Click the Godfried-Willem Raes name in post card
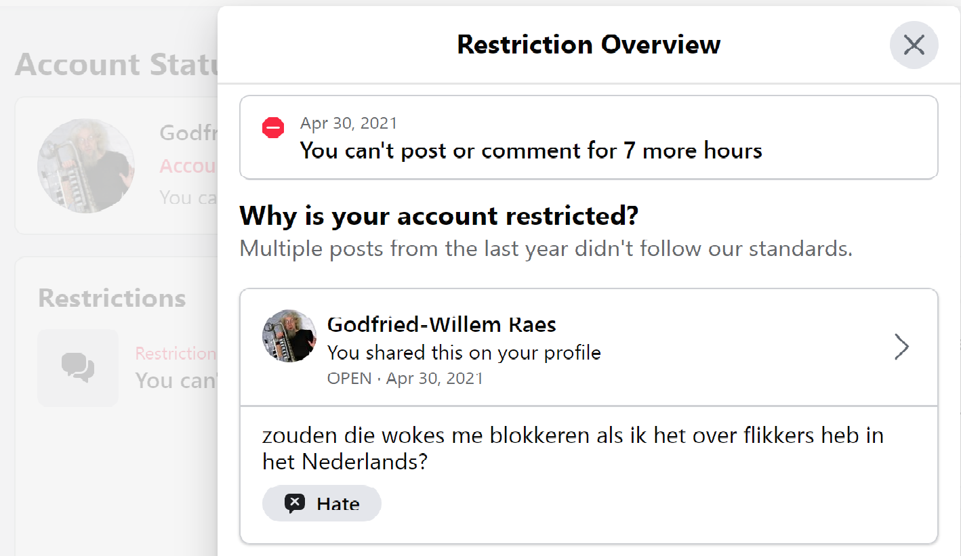This screenshot has width=961, height=556. click(x=442, y=324)
